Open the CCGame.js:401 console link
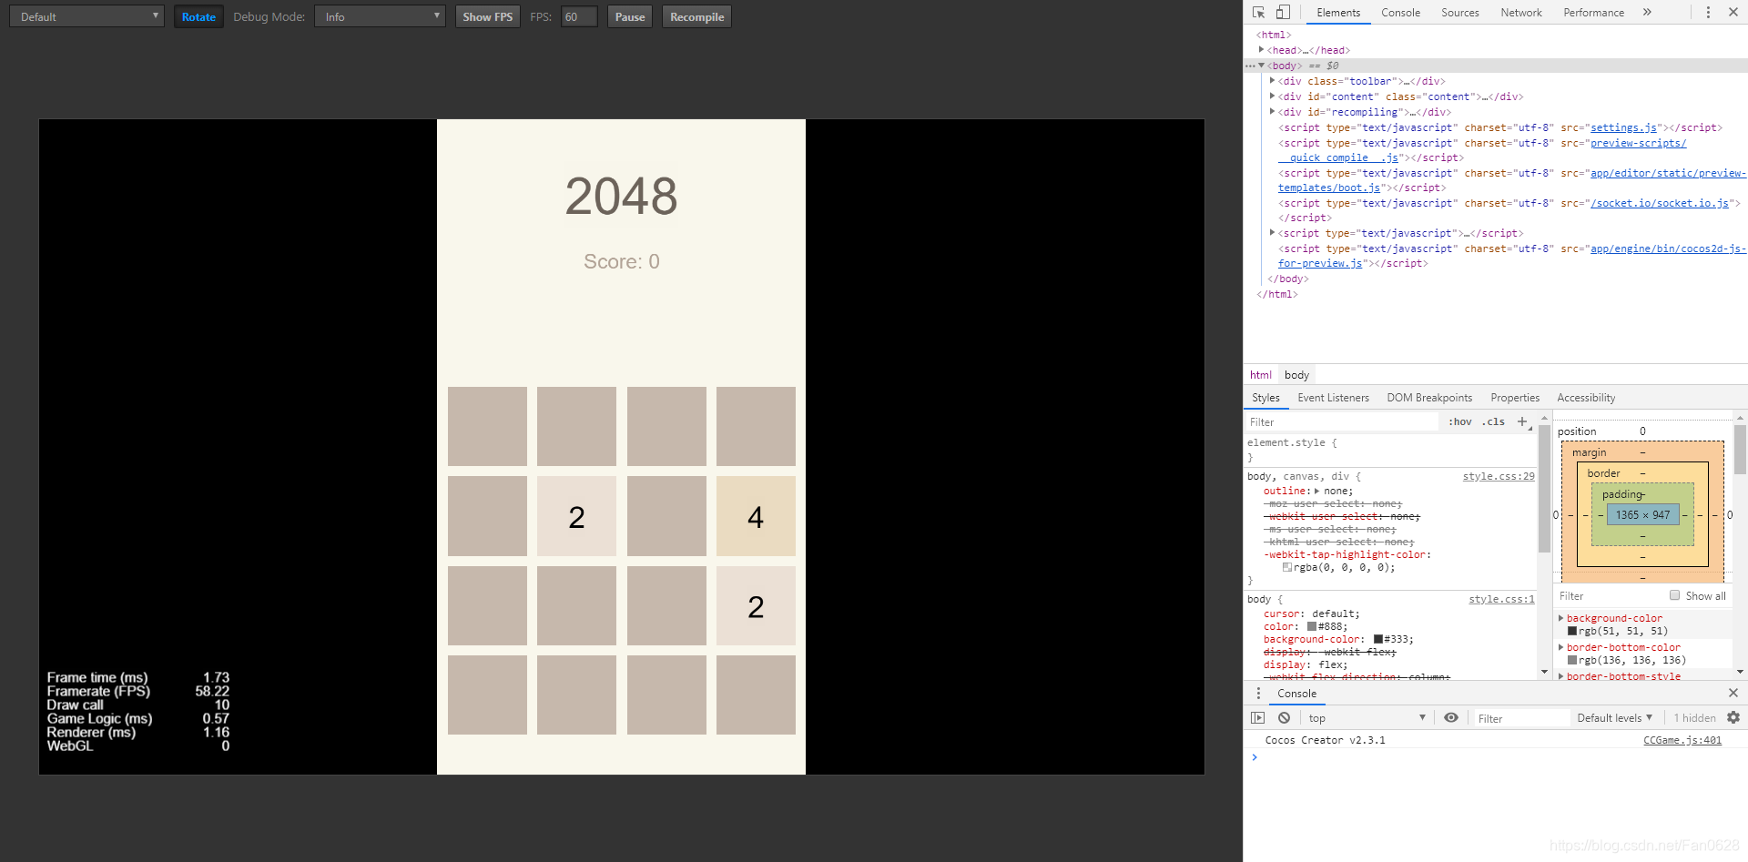Viewport: 1748px width, 862px height. tap(1682, 740)
